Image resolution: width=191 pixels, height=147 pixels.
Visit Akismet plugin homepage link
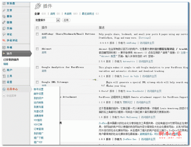point(146,61)
